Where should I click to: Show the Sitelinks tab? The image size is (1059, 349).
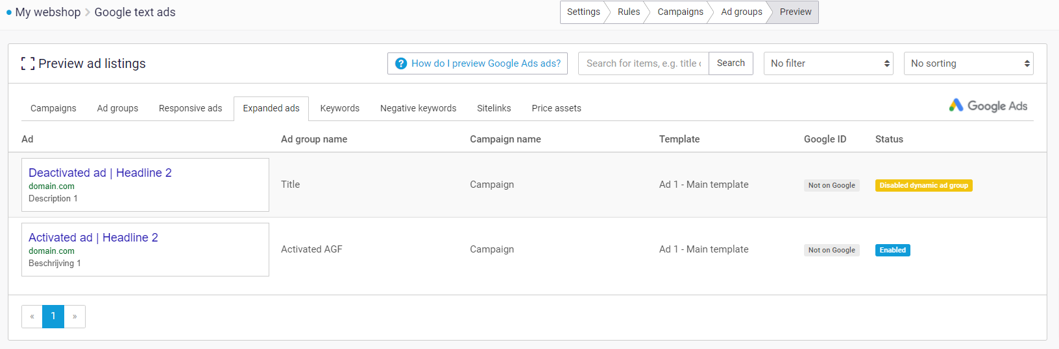coord(494,108)
